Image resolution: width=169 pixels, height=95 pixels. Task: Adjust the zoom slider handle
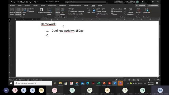[149, 80]
